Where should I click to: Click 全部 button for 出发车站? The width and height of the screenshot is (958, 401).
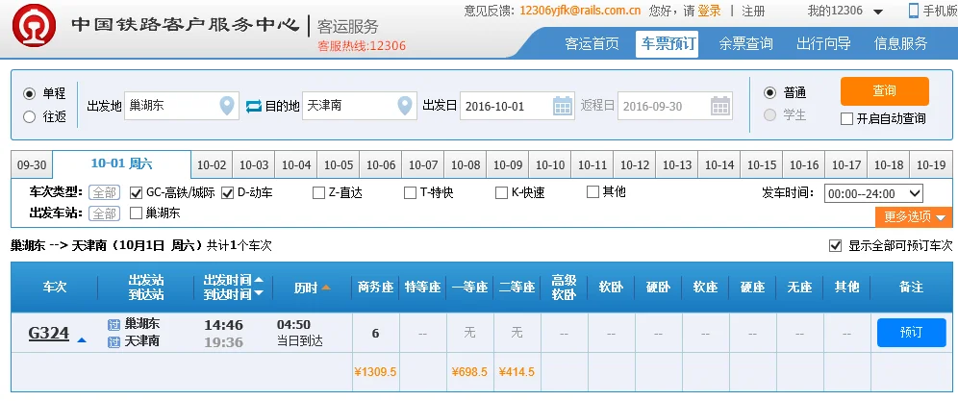tap(105, 213)
